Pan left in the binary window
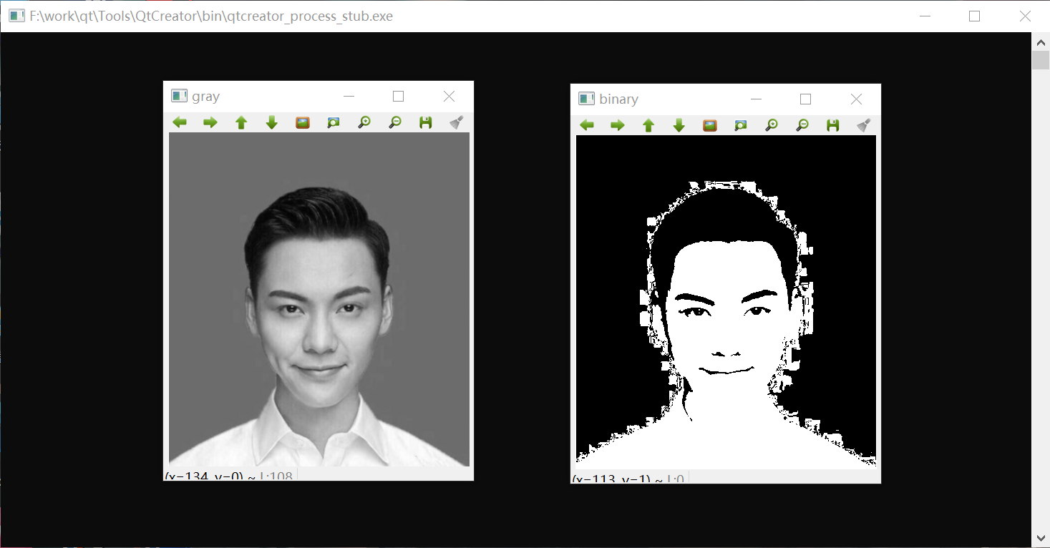 (587, 125)
